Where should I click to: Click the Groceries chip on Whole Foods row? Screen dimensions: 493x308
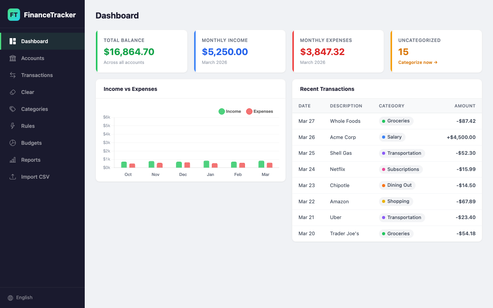pos(396,121)
